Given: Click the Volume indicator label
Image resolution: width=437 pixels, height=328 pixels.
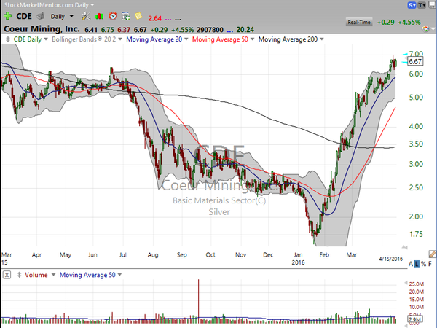Looking at the screenshot, I should click(x=36, y=275).
